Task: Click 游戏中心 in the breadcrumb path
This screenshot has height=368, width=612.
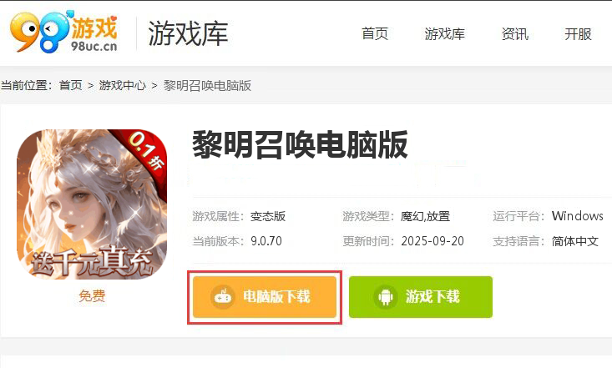Action: pos(122,85)
